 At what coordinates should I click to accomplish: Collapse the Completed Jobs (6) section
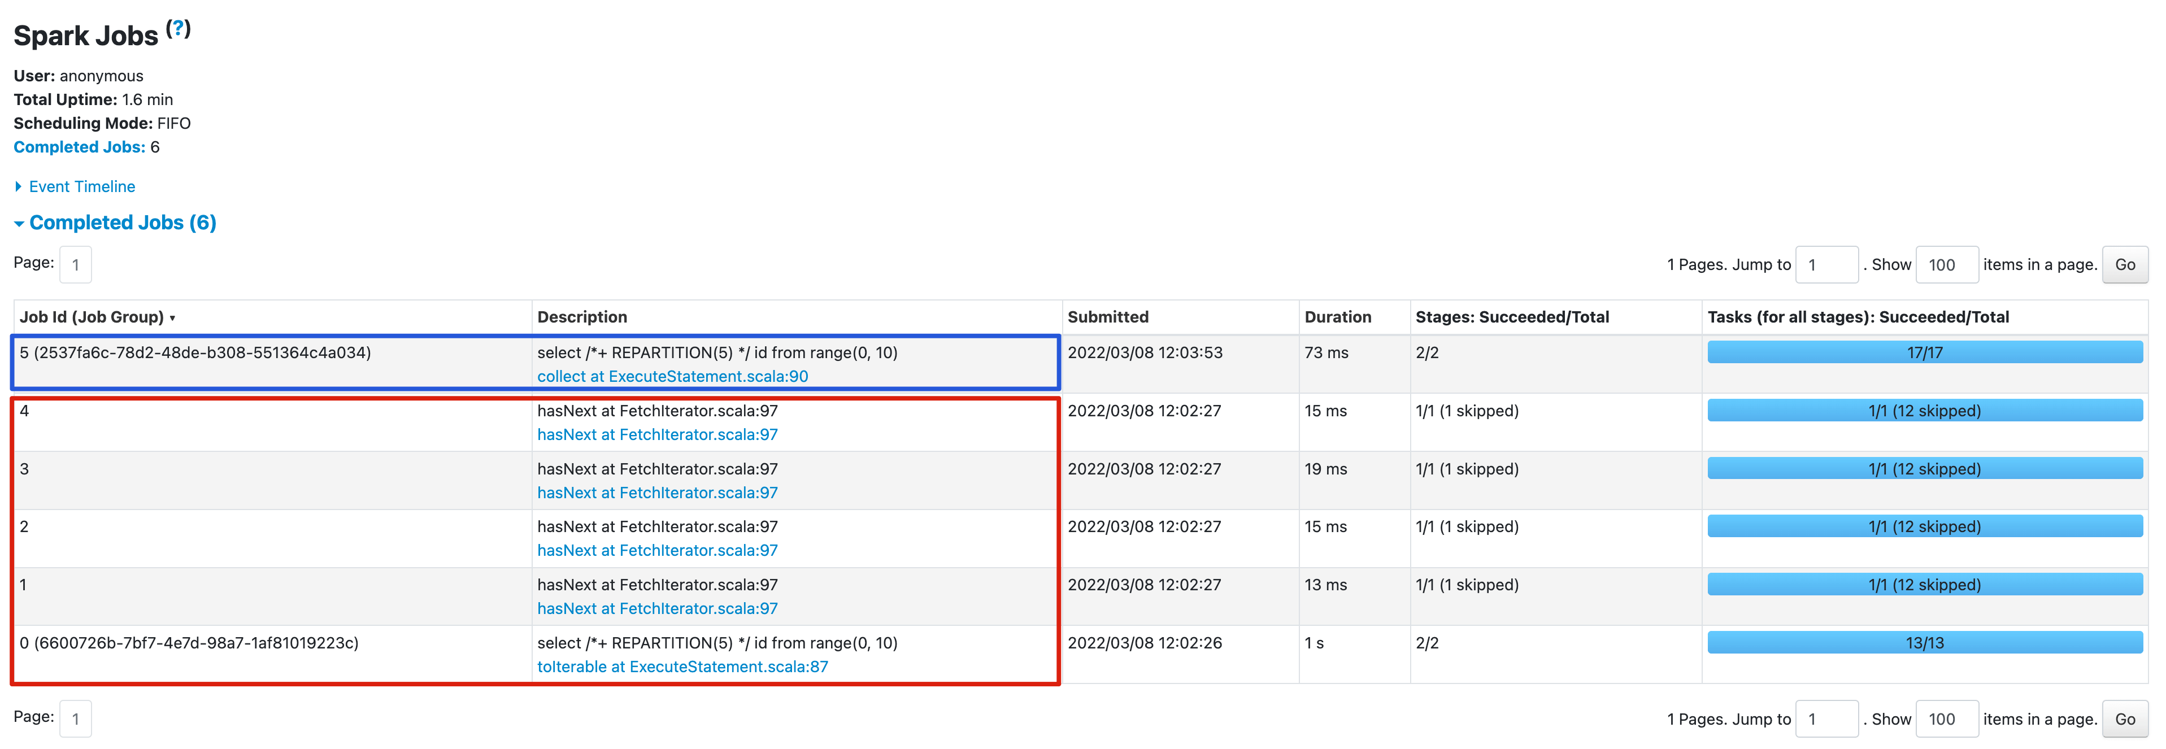122,223
